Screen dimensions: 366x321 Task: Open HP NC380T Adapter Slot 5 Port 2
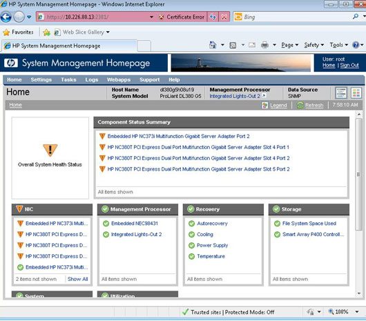pyautogui.click(x=198, y=169)
